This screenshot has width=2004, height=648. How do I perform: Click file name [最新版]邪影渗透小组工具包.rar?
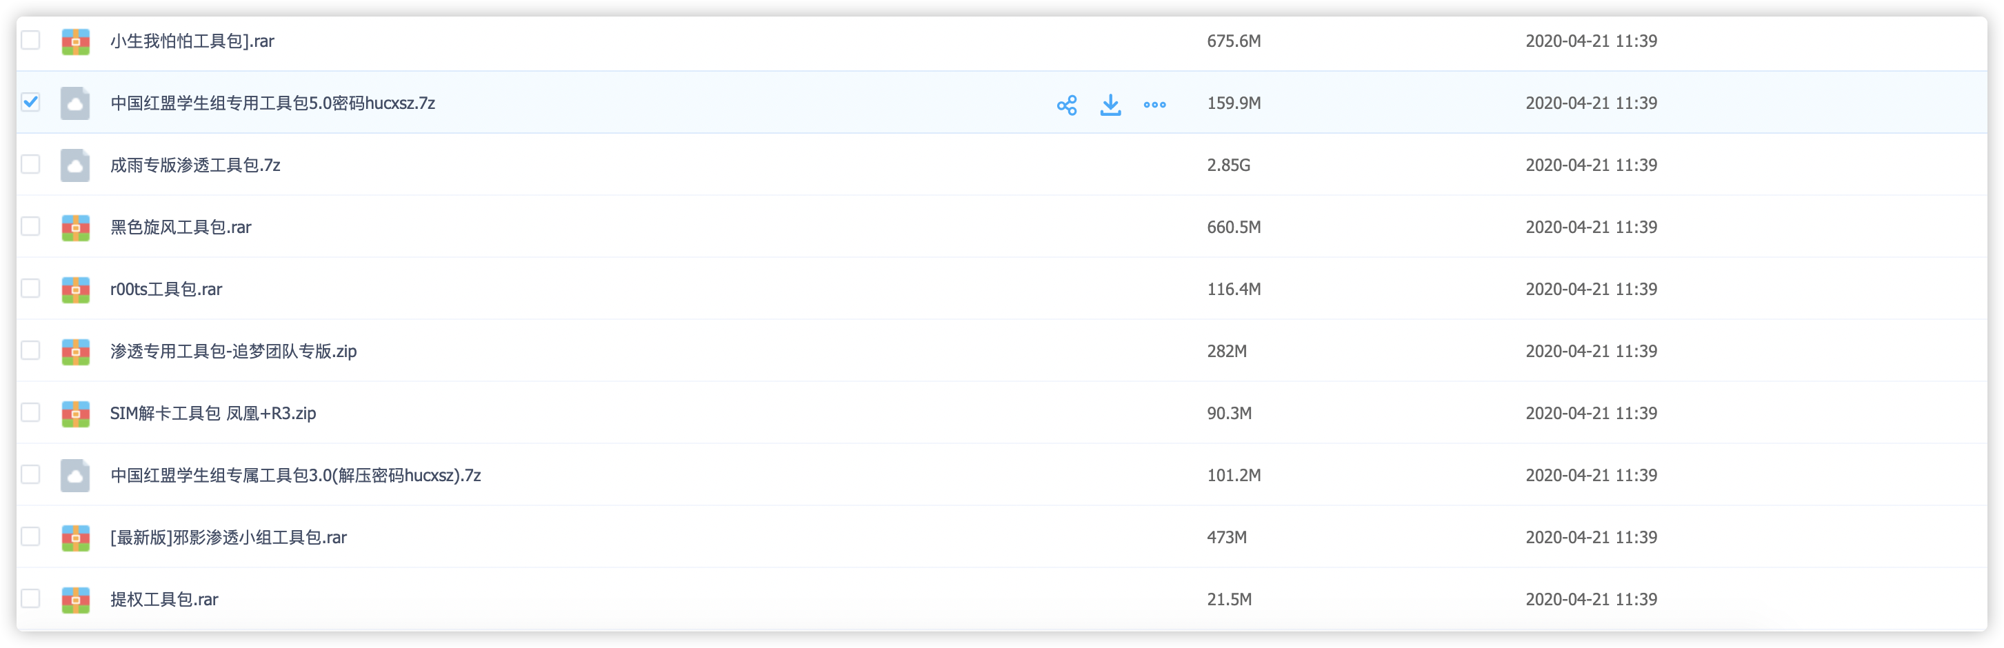228,538
